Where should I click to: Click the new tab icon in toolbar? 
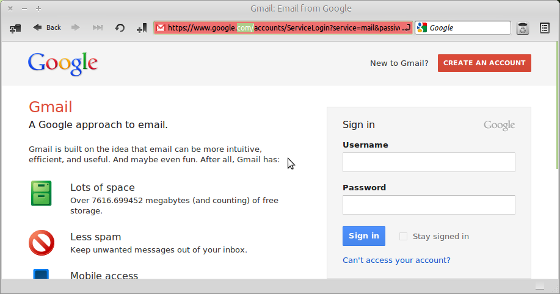(15, 28)
